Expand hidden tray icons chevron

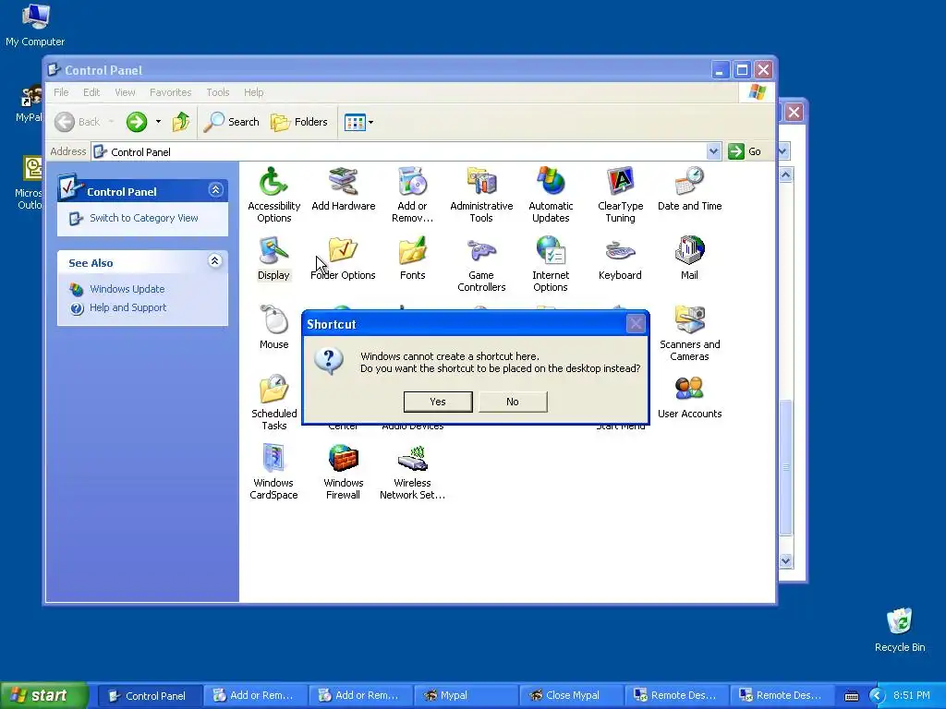(x=876, y=695)
